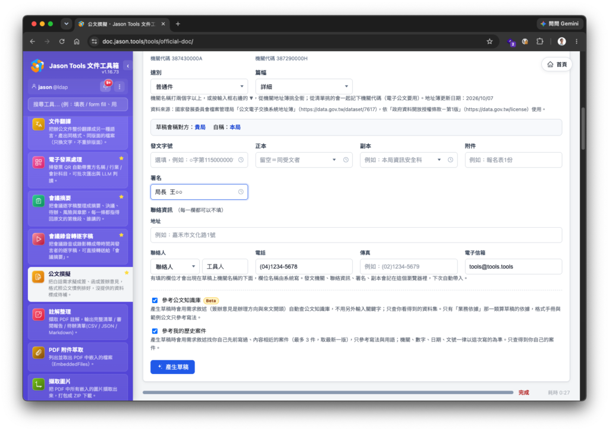Image resolution: width=609 pixels, height=431 pixels.
Task: Open the 擷取圖片 tool icon
Action: pyautogui.click(x=39, y=385)
